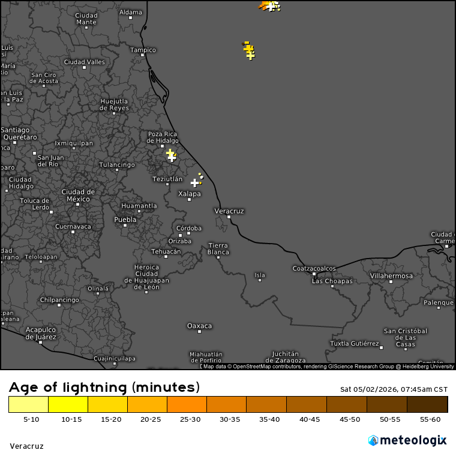Click the Tehuacán label
The image size is (456, 456).
166,251
